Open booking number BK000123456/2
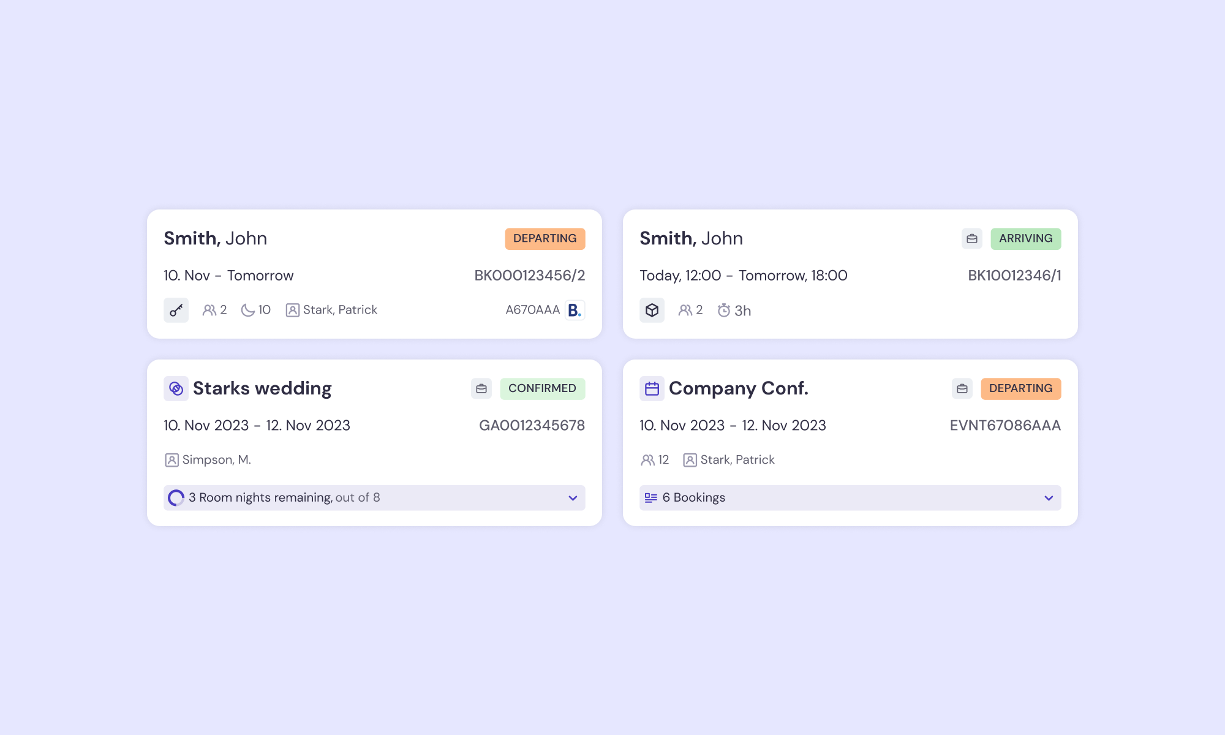 529,276
